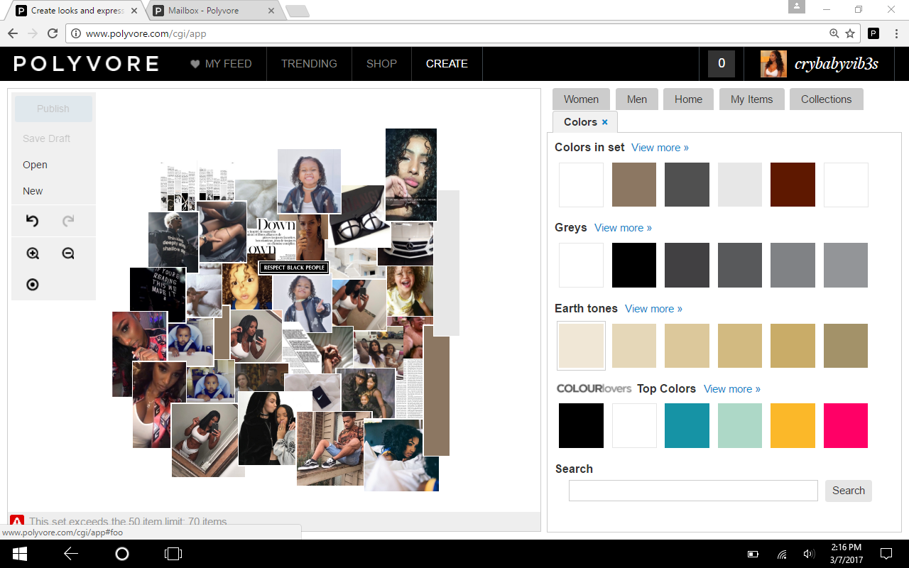Expand Earth tones View more
The image size is (909, 568).
(x=653, y=309)
